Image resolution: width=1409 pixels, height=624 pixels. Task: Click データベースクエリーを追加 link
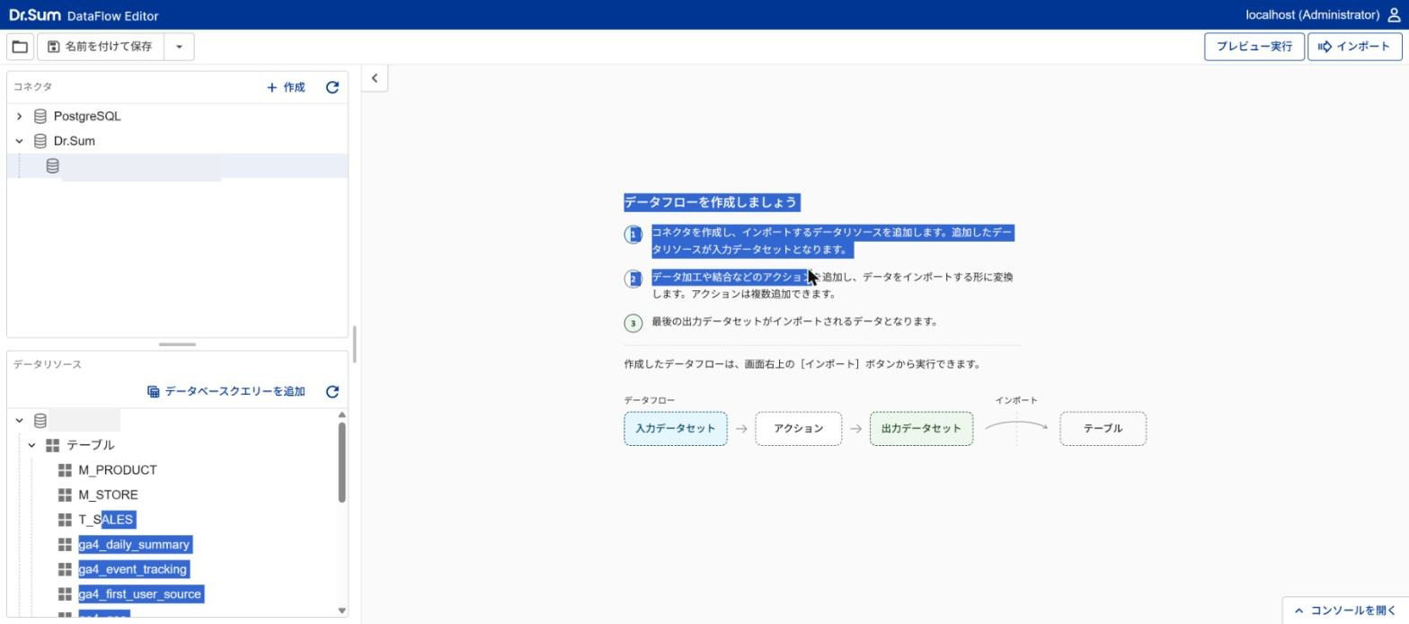click(226, 392)
